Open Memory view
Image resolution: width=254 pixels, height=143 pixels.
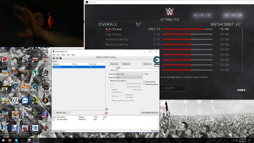pyautogui.click(x=61, y=112)
